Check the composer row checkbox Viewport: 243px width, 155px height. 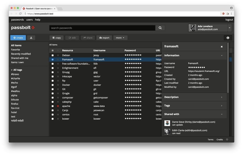[x=53, y=98]
